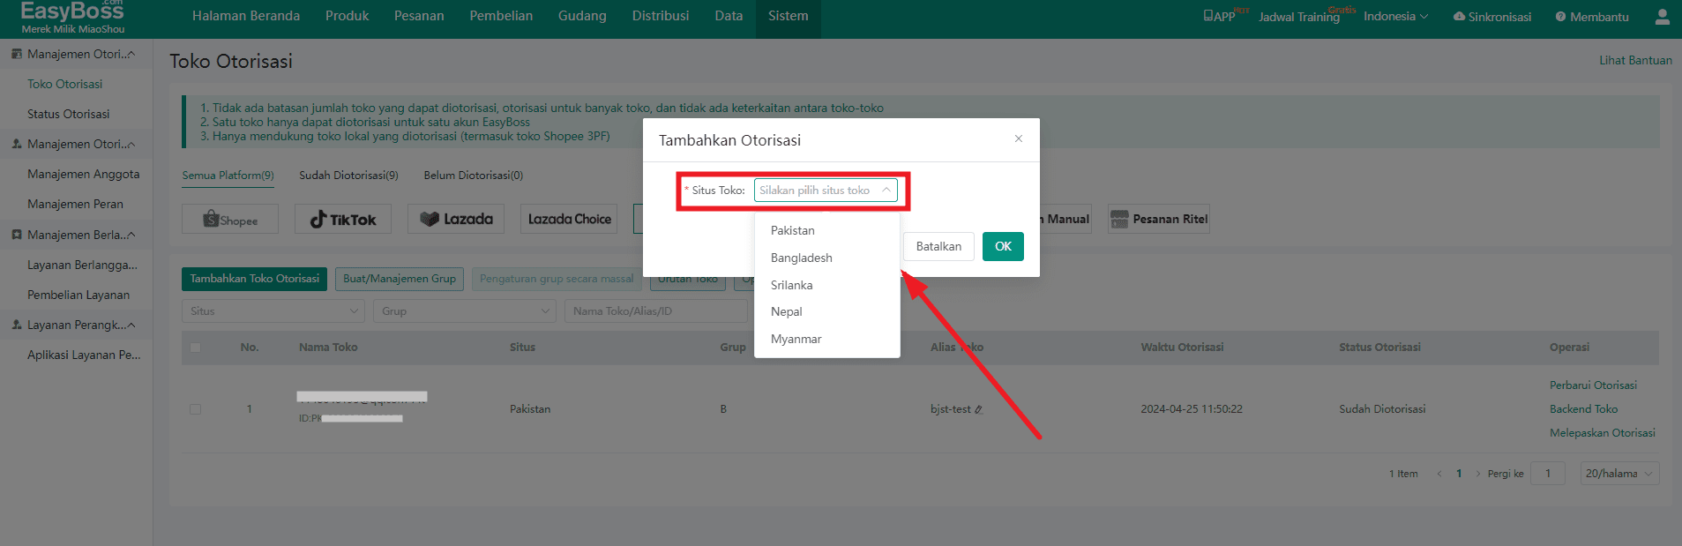Go to next page arrow in pagination
The height and width of the screenshot is (546, 1682).
1478,474
